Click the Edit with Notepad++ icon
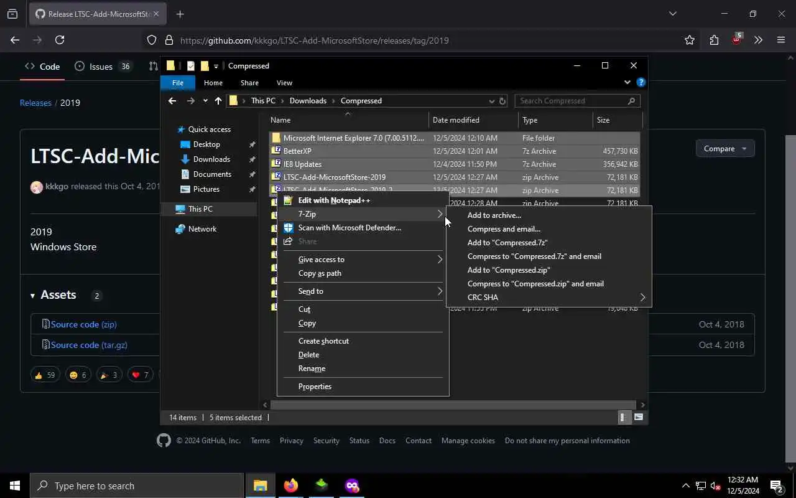Screen dimensions: 796x498 pyautogui.click(x=287, y=200)
